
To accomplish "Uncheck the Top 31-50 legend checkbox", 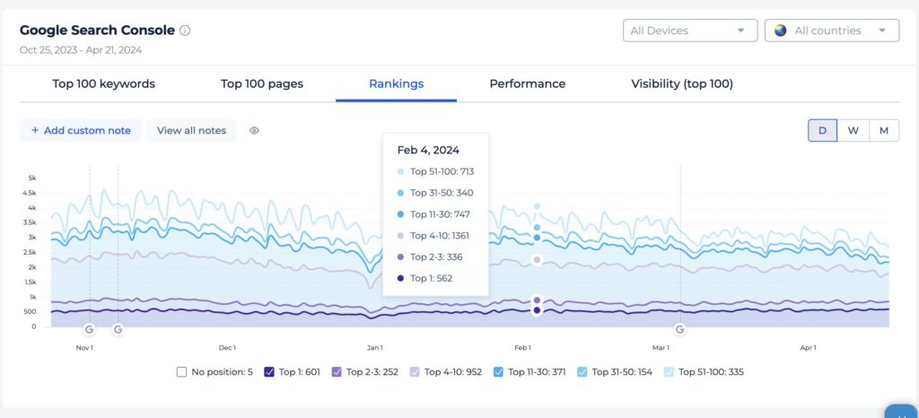I will pyautogui.click(x=582, y=371).
